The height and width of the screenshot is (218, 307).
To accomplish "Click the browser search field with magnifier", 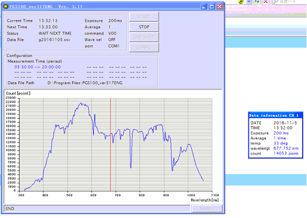I will tap(290, 2).
